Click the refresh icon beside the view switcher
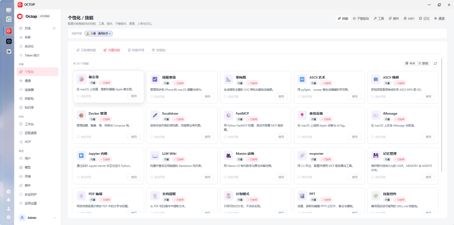The height and width of the screenshot is (225, 454). click(x=435, y=64)
